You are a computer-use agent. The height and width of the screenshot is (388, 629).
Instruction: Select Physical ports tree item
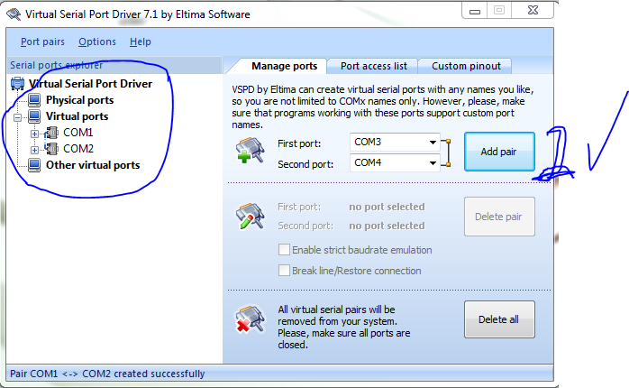[80, 100]
